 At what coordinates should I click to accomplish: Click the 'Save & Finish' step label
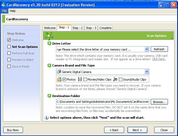click(21, 67)
